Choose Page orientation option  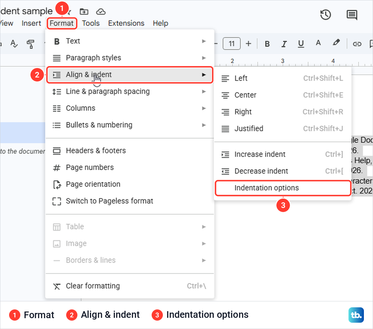(x=130, y=184)
